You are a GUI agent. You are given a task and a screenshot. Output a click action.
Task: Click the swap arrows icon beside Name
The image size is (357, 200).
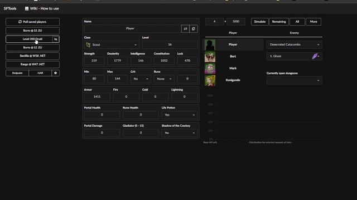185,29
